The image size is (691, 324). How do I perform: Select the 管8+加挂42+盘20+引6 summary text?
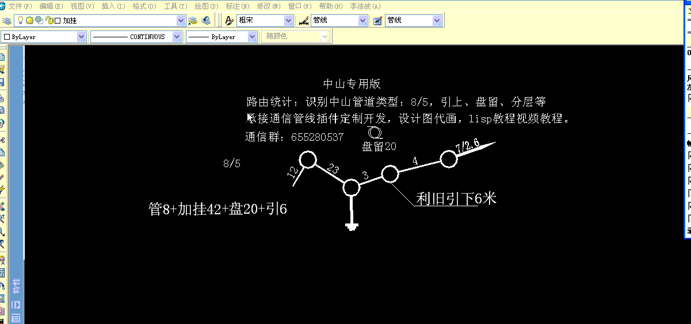(x=217, y=209)
